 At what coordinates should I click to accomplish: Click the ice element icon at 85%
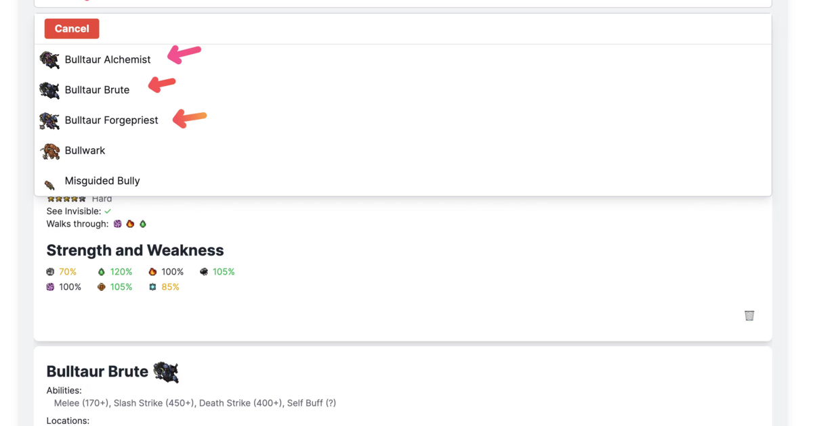tap(152, 287)
